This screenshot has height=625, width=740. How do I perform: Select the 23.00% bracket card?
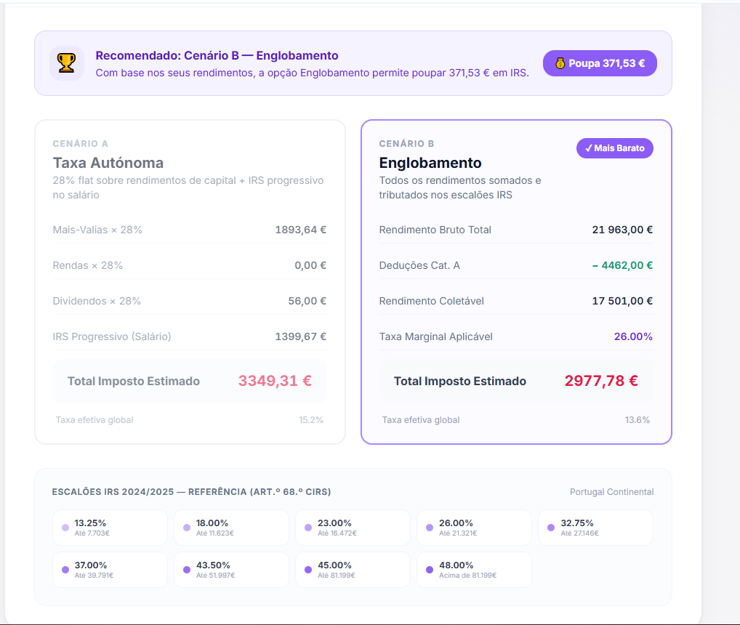353,528
